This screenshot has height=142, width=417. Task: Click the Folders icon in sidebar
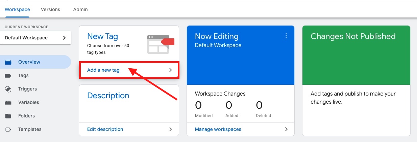click(8, 116)
